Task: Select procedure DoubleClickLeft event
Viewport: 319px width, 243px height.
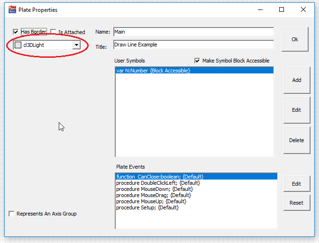Action: coord(158,183)
